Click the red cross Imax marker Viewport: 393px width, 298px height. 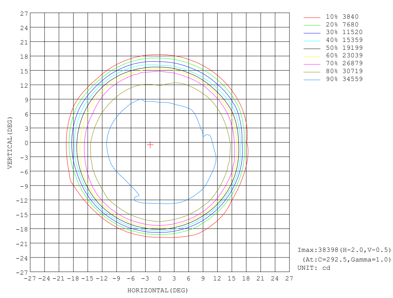point(150,145)
